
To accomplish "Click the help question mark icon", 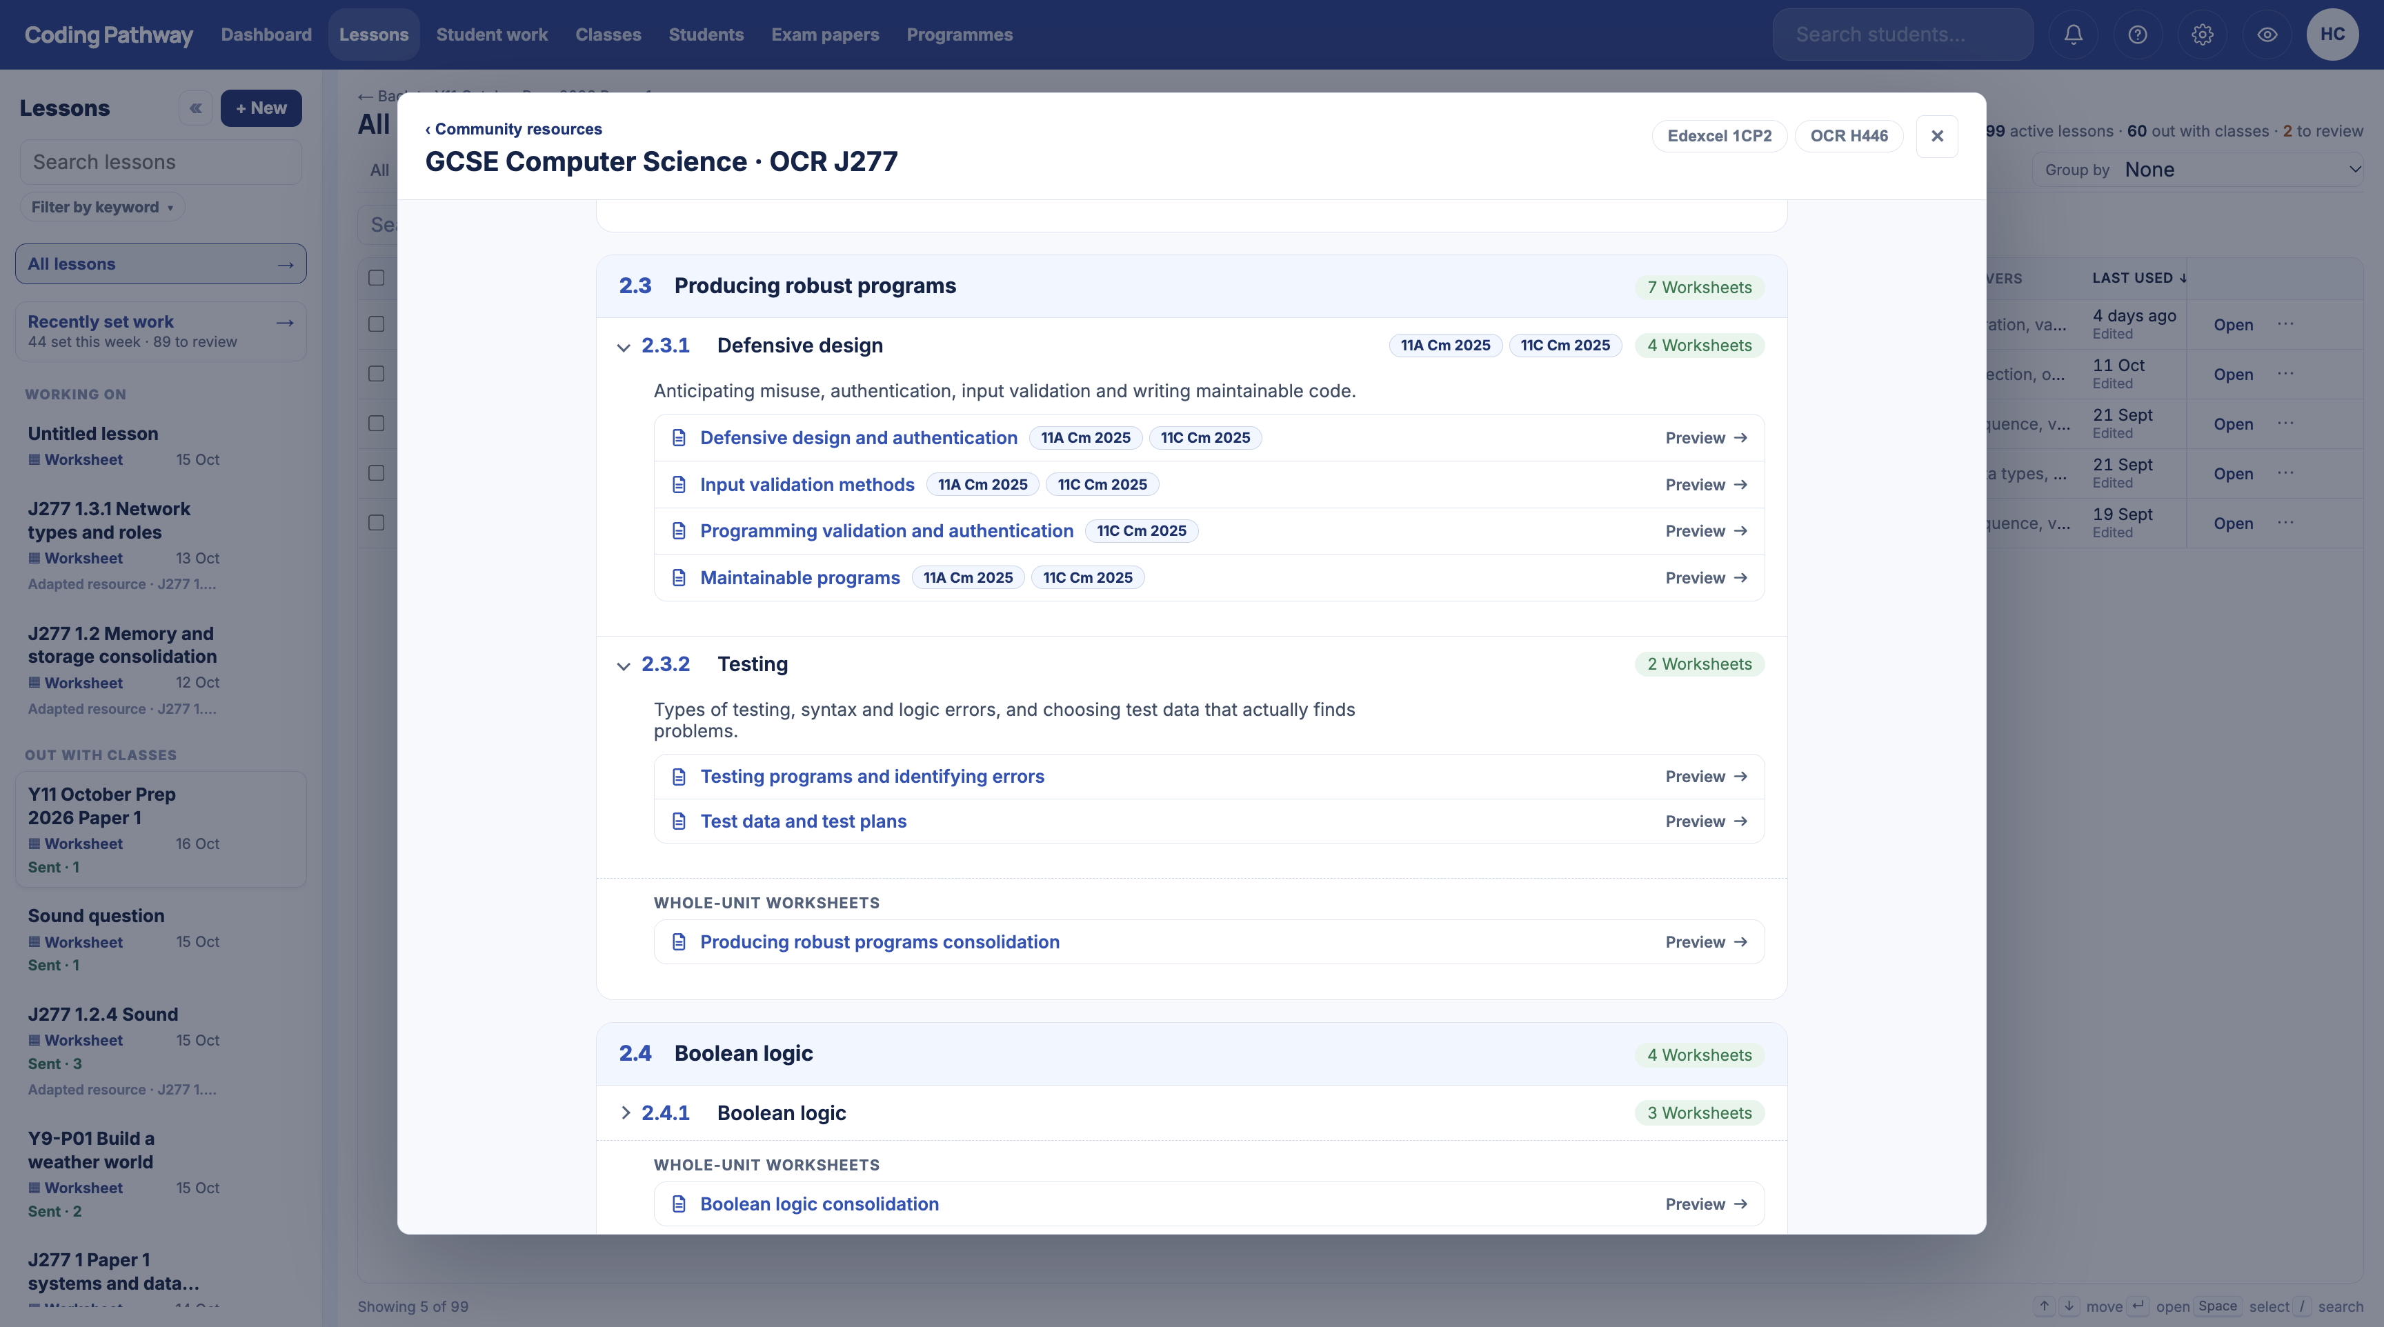I will [x=2138, y=34].
